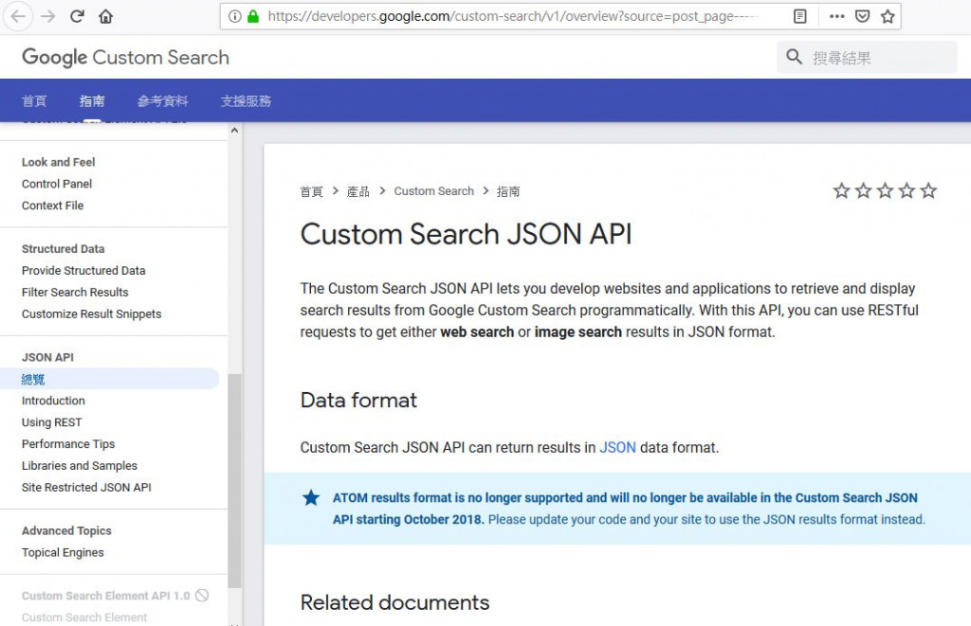
Task: Bookmark this page with the star icon
Action: (888, 16)
